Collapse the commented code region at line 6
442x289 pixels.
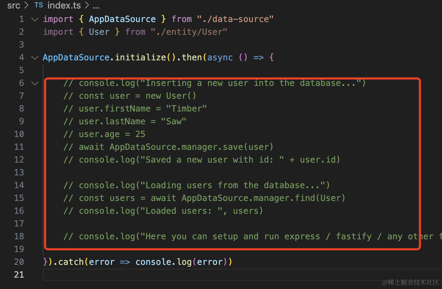(x=35, y=83)
